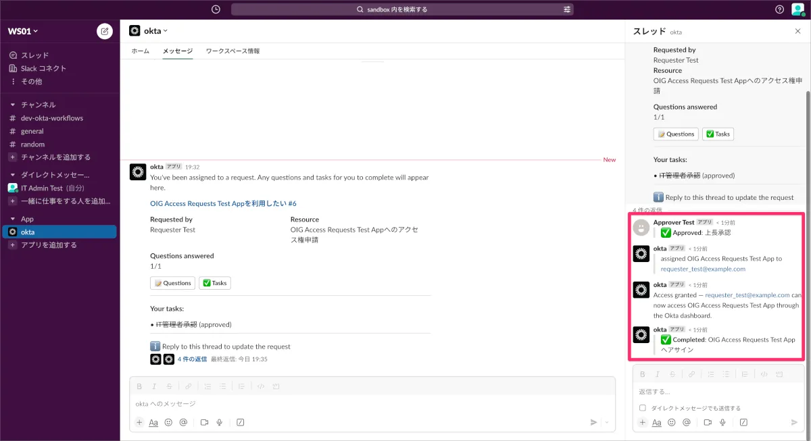Viewport: 811px width, 441px height.
Task: Toggle bulleted list in okta message composer
Action: pos(222,386)
